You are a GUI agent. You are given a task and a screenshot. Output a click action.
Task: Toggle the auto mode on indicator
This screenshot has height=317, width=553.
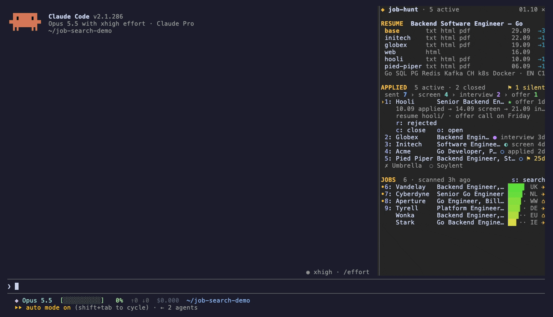43,308
